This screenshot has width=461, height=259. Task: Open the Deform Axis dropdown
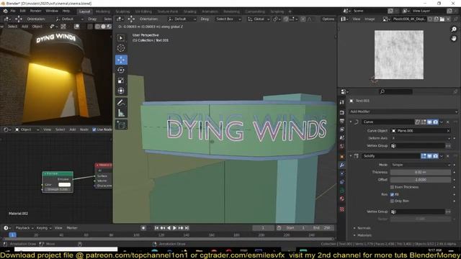(x=421, y=138)
